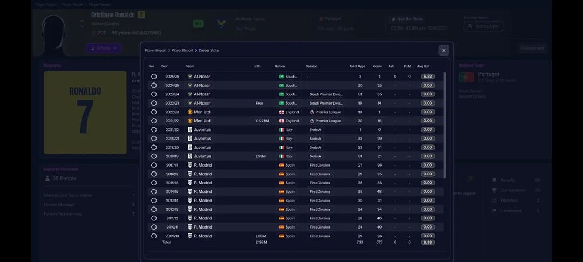
Task: Open Serie A chip in 2020/21 row
Action: 315,139
